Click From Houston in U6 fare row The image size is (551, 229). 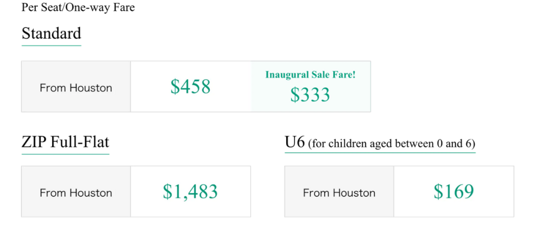tap(339, 193)
